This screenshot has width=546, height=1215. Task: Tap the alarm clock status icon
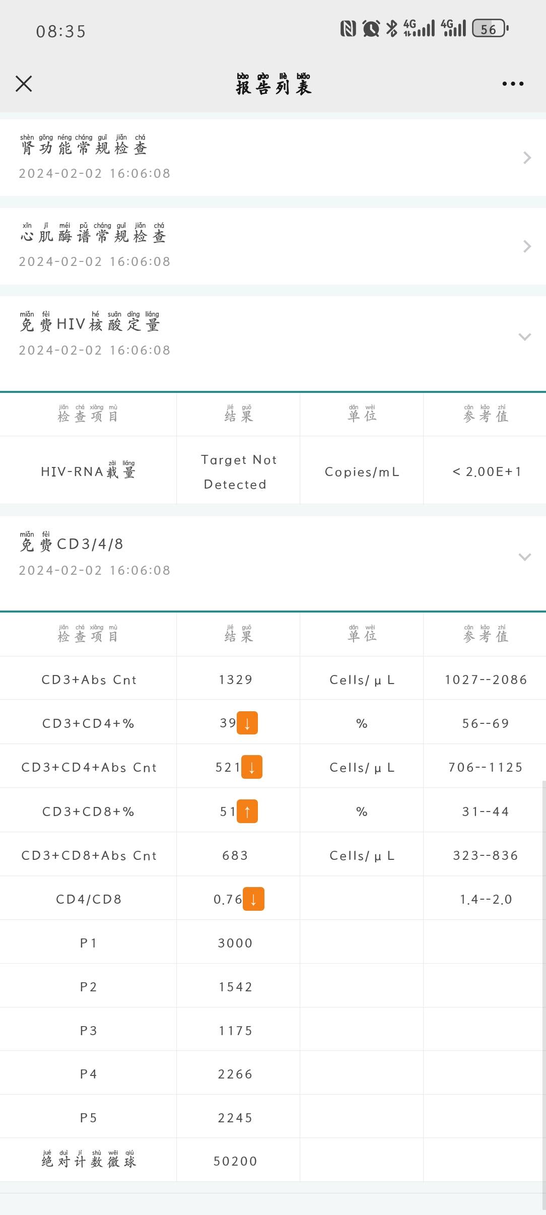(371, 29)
